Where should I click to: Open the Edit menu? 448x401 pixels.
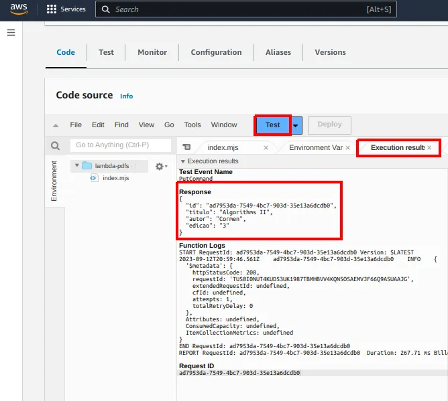pos(98,125)
